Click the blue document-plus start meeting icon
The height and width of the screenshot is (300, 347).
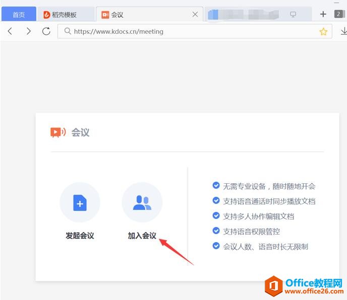(x=80, y=202)
